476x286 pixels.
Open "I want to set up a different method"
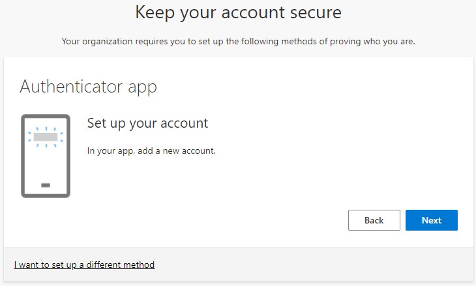pyautogui.click(x=84, y=265)
